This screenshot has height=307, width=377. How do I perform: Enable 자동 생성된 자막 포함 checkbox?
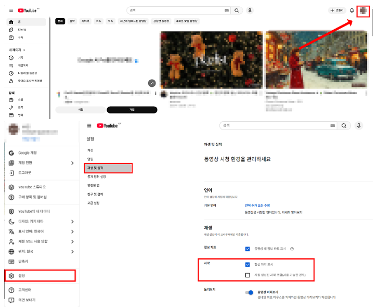[247, 275]
